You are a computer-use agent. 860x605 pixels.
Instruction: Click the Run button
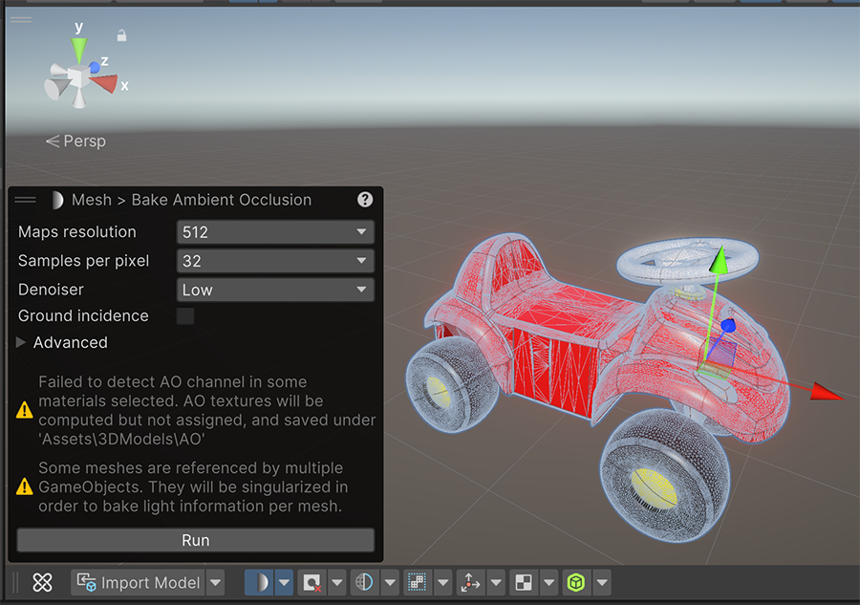coord(196,540)
